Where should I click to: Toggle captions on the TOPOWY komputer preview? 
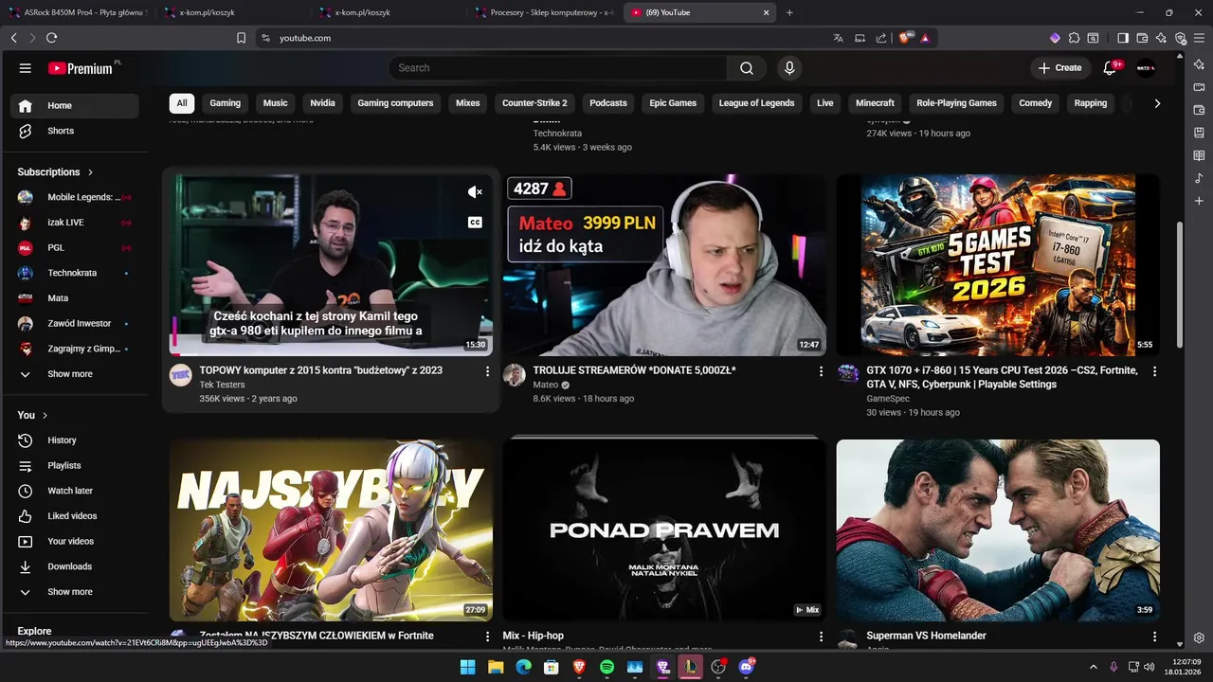point(476,223)
